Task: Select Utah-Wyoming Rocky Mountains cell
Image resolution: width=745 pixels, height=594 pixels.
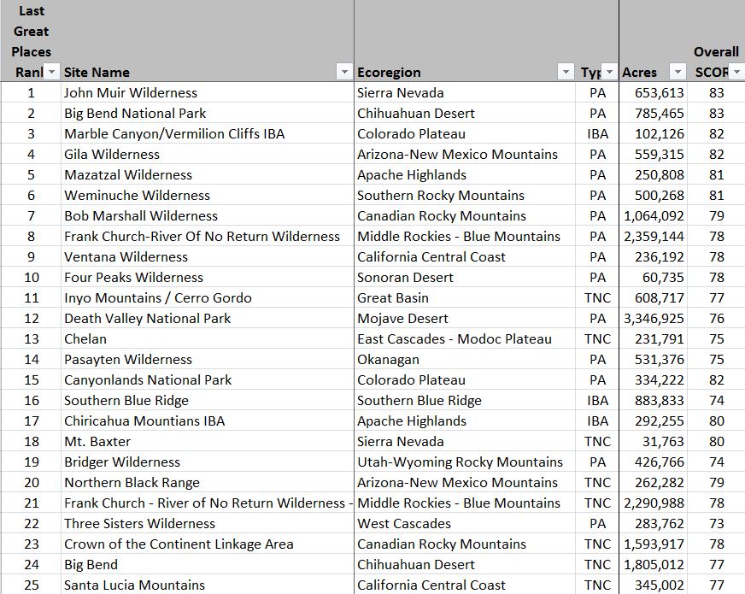Action: pyautogui.click(x=465, y=462)
